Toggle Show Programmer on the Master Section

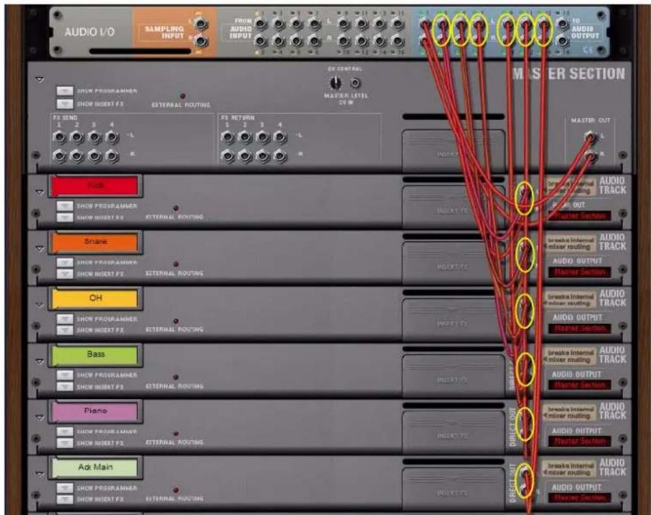coord(66,90)
